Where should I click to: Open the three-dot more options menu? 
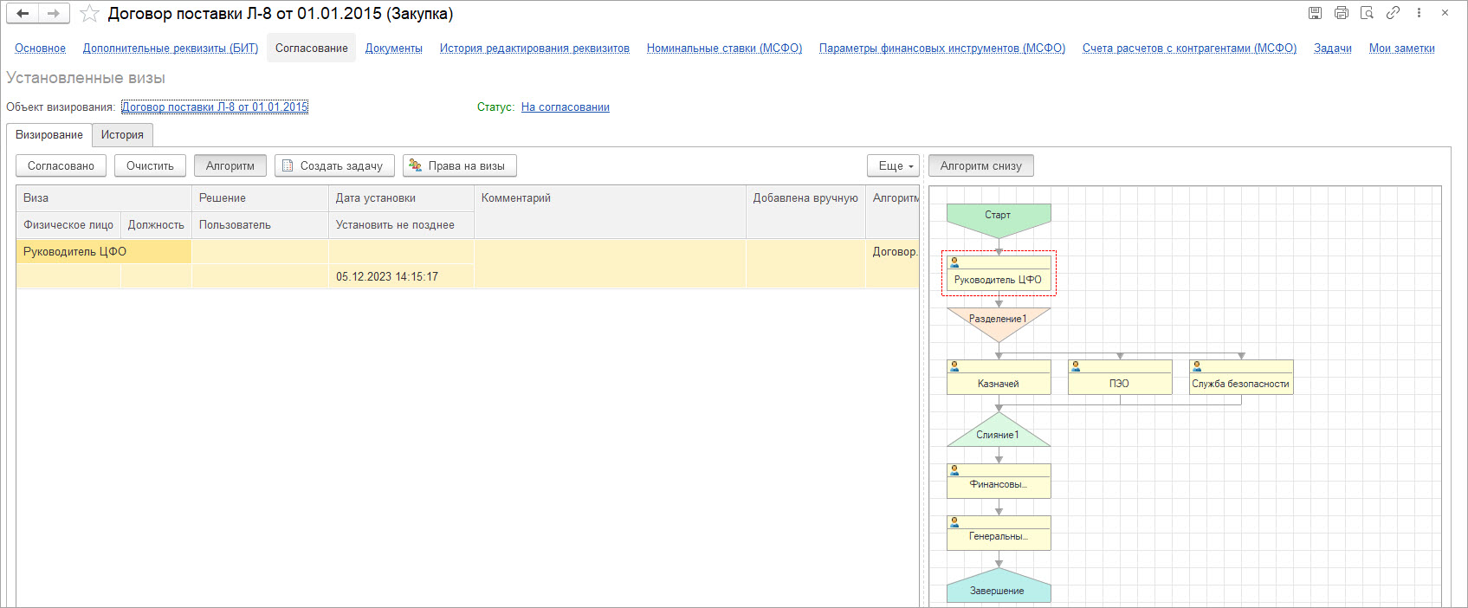coord(1419,13)
